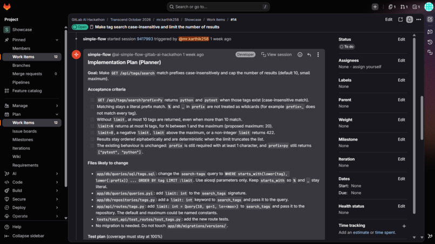Image resolution: width=435 pixels, height=244 pixels.
Task: Click View session on the comment
Action: point(276,54)
